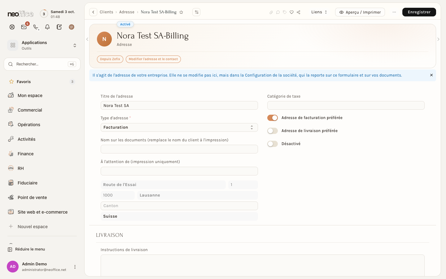Click the Titre de l'adresse field

(179, 105)
